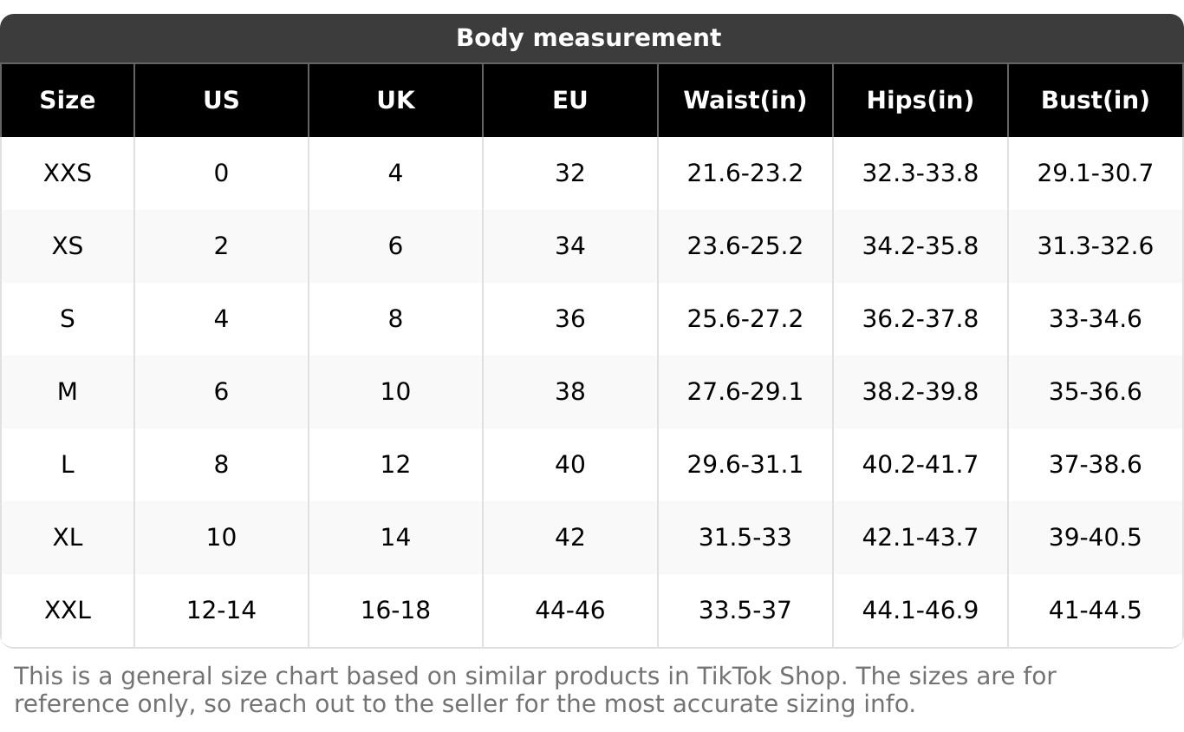Click the 12-14 US size cell
1184x732 pixels.
[221, 611]
